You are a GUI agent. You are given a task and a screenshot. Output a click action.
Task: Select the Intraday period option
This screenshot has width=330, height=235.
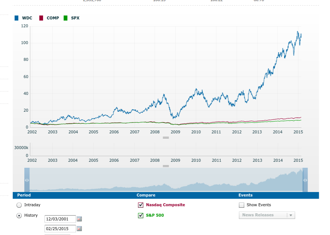19,205
